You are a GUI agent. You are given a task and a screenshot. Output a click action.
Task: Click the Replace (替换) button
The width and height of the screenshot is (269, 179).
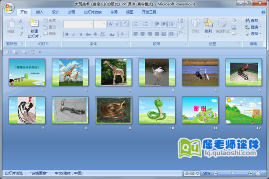[x=253, y=27]
